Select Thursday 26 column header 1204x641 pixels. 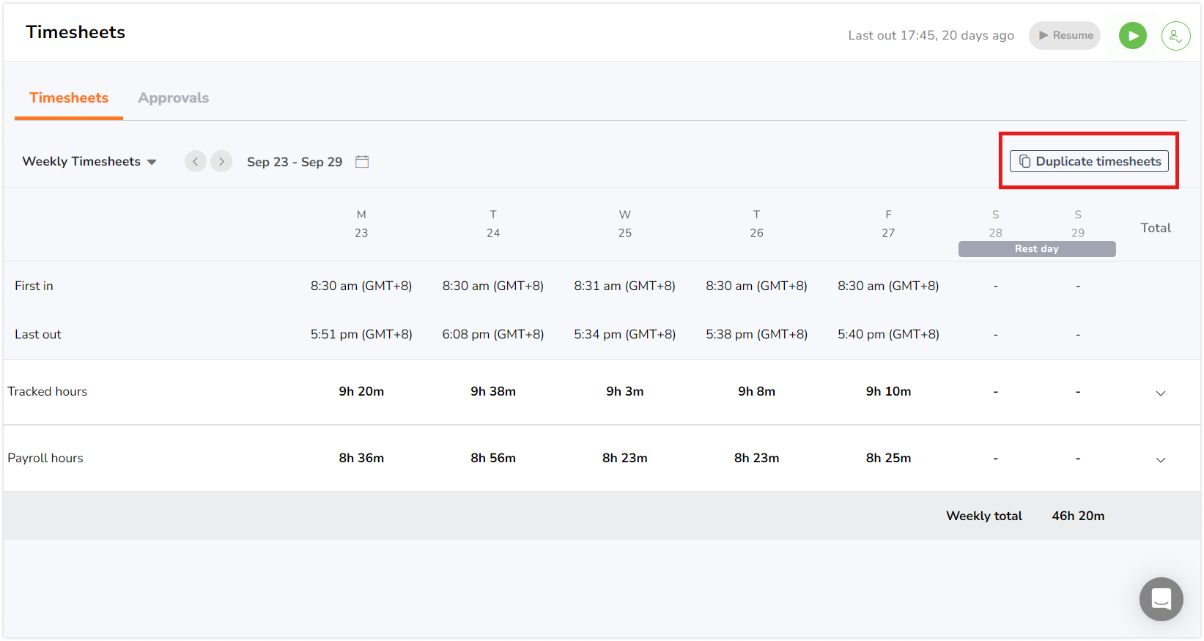pos(756,223)
